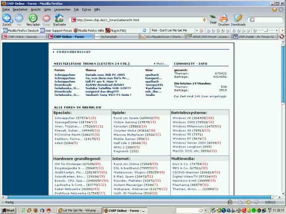Click the Stopp toolbar icon
This screenshot has width=286, height=214.
46,18
